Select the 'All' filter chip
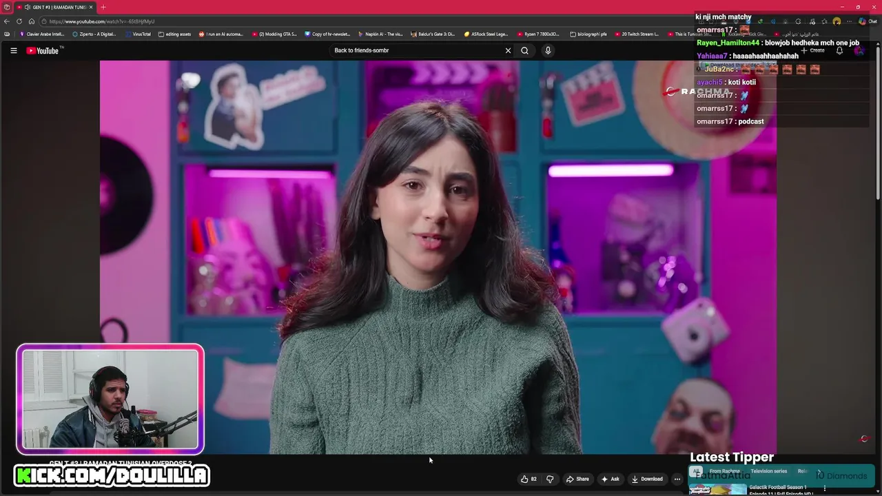882x496 pixels. point(697,471)
